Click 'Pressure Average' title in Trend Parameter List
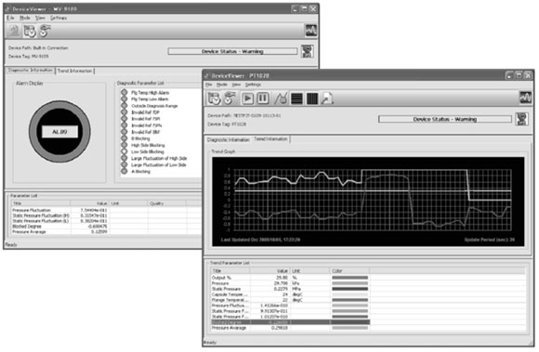Screen dimensions: 539x352 (229, 328)
